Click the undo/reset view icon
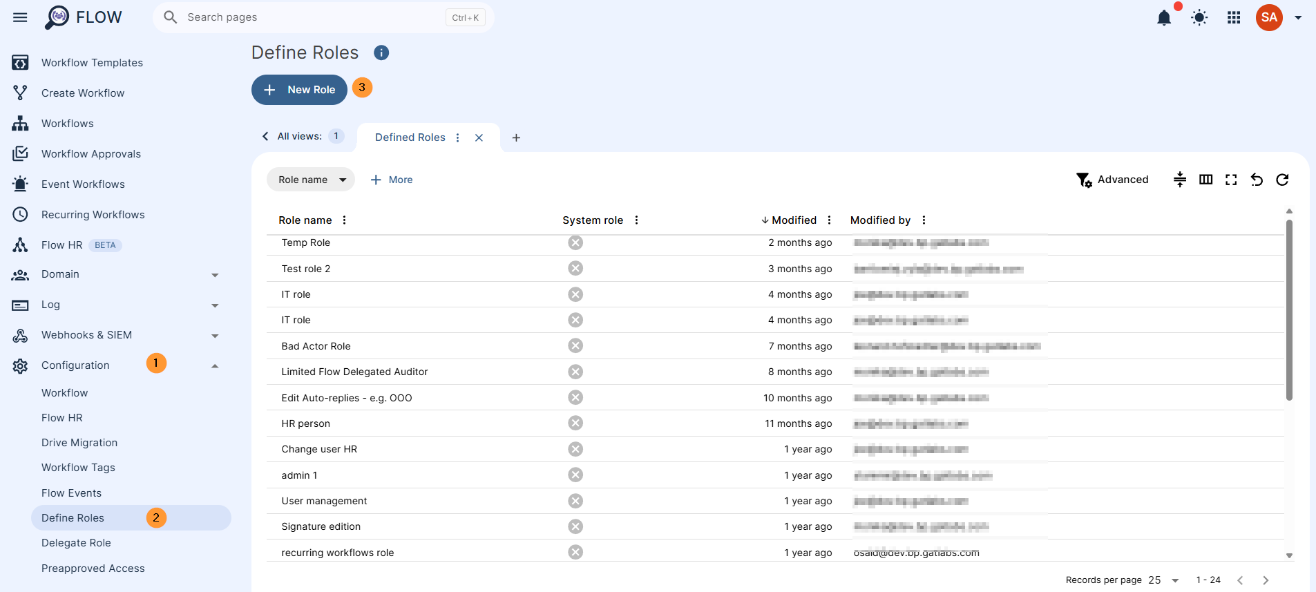 click(1257, 180)
